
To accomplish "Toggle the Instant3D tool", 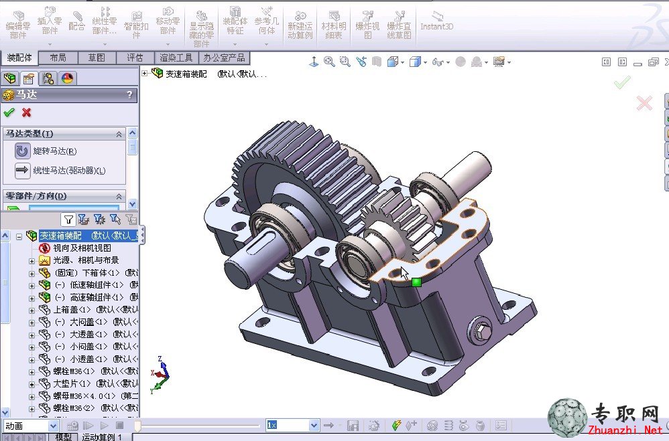I will click(x=437, y=21).
